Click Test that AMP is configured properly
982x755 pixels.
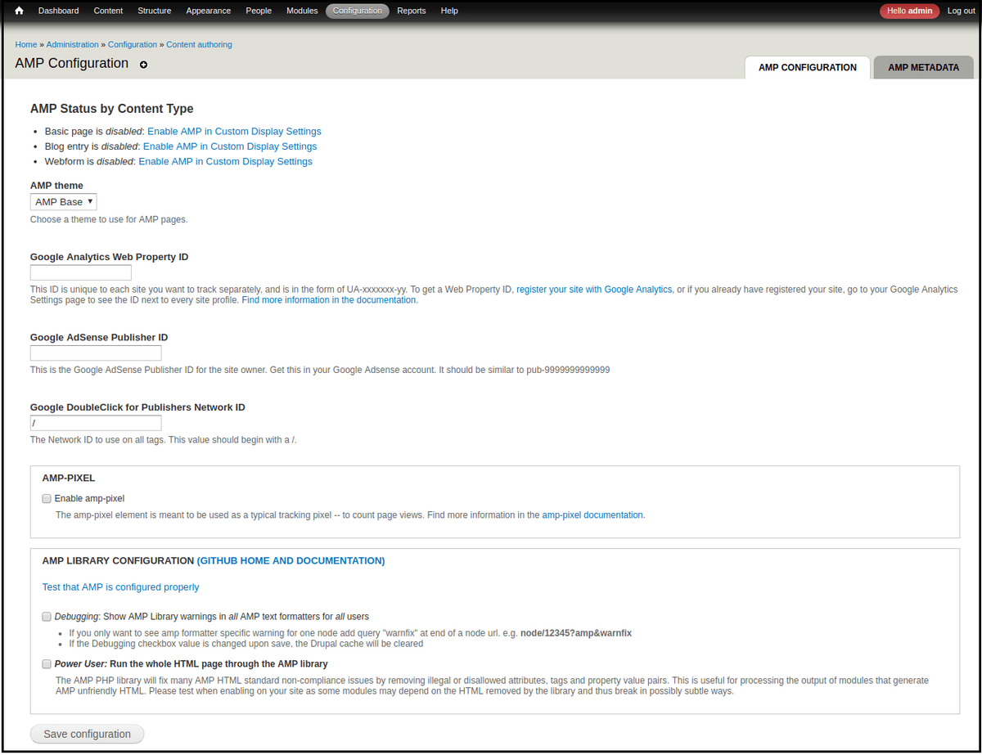point(120,587)
